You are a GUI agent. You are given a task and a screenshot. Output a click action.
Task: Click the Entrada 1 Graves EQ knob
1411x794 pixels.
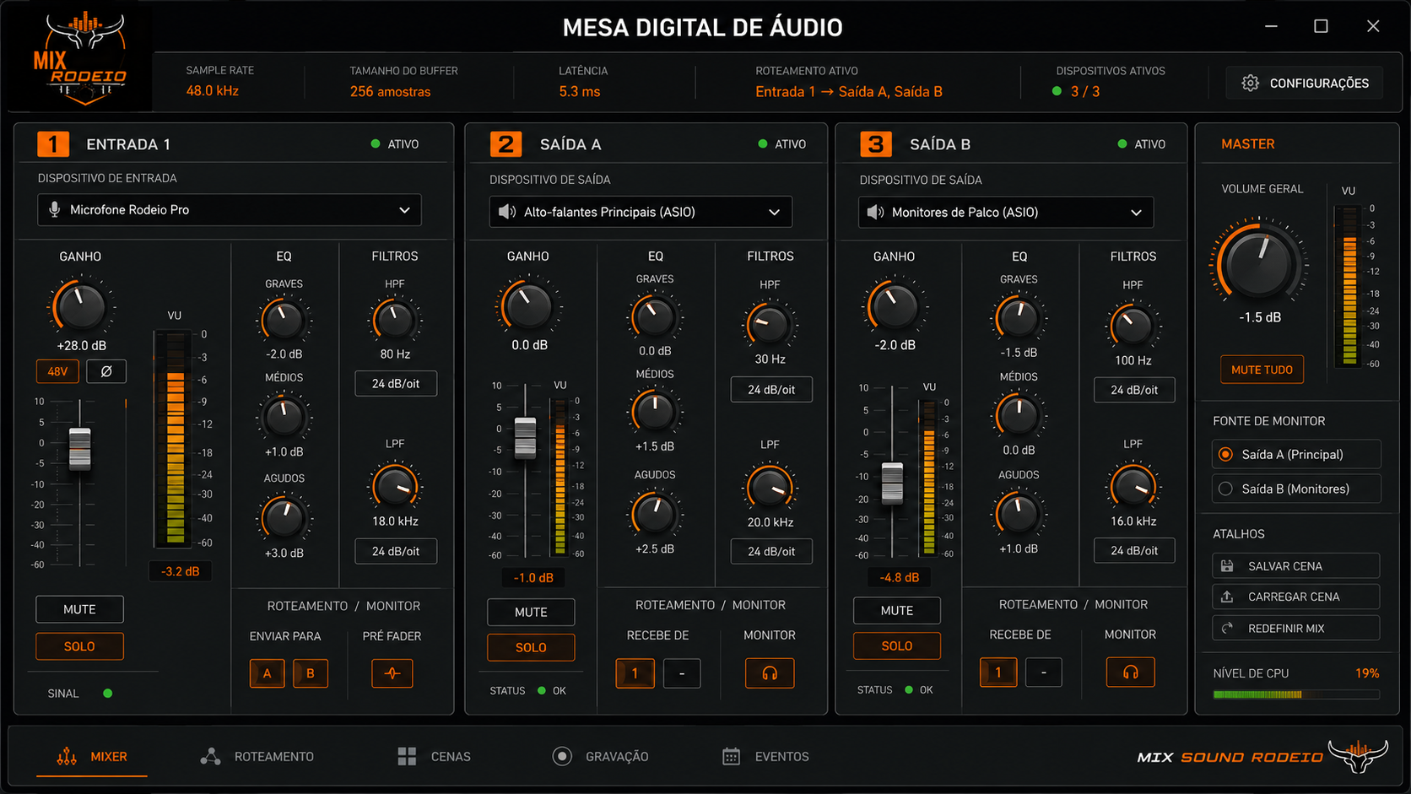coord(284,321)
